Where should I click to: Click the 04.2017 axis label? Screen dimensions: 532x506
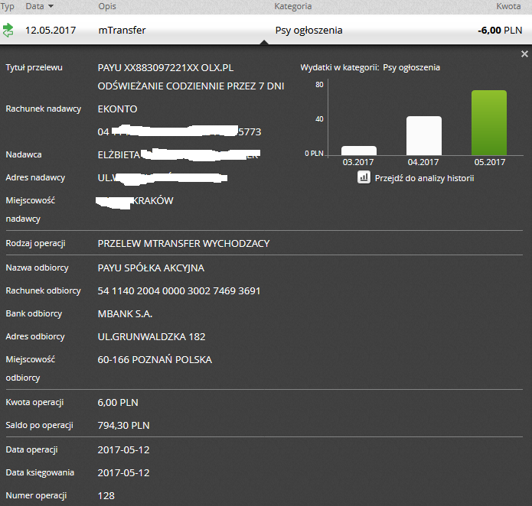tap(423, 162)
